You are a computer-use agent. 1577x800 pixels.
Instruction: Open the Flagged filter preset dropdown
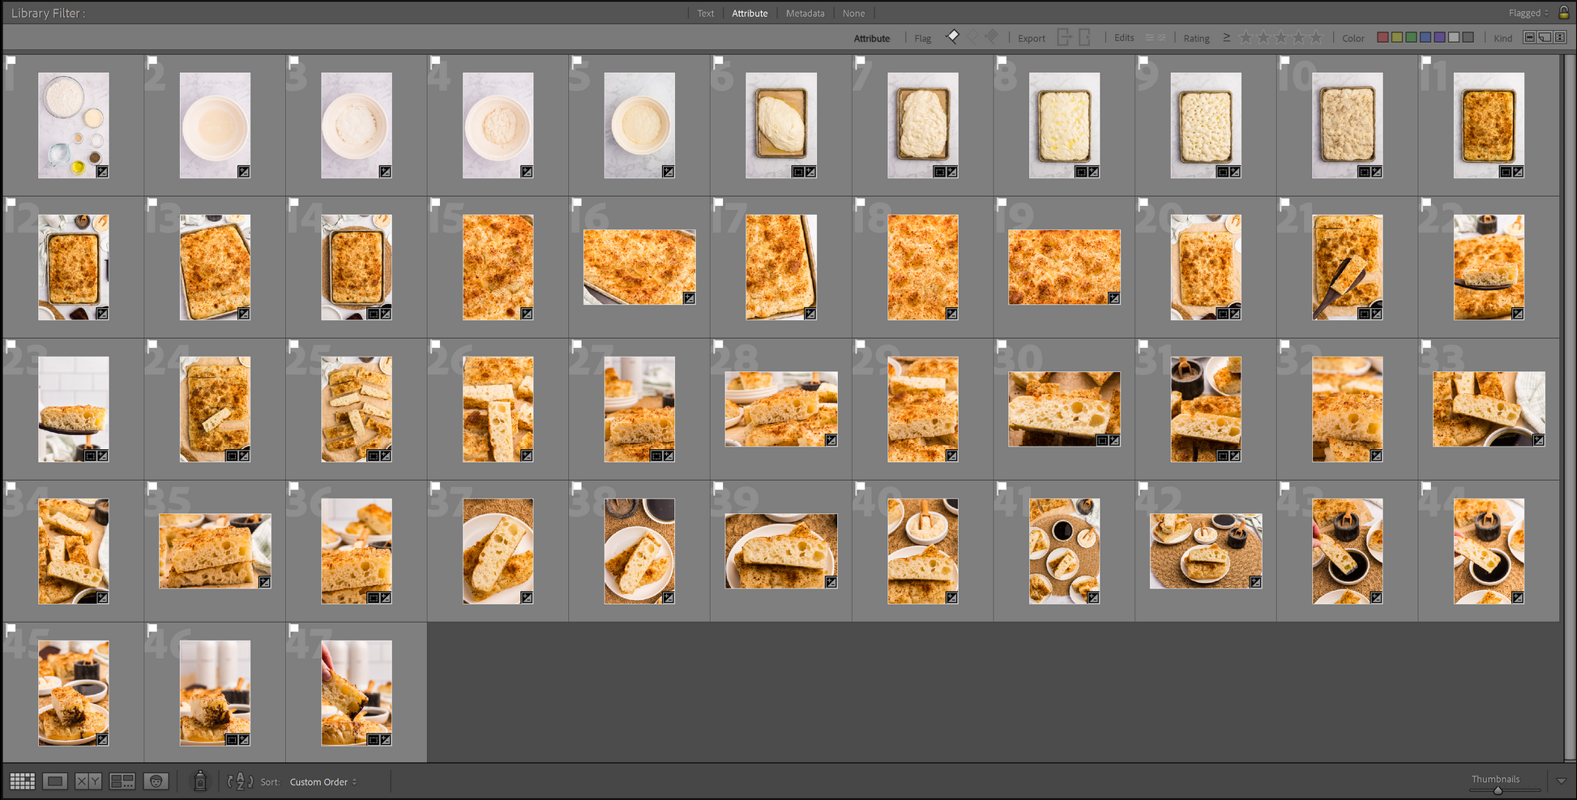point(1528,13)
